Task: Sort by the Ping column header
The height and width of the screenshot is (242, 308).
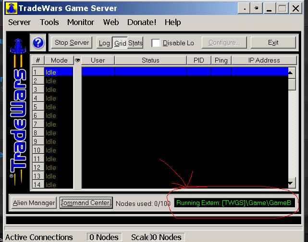Action: [222, 60]
